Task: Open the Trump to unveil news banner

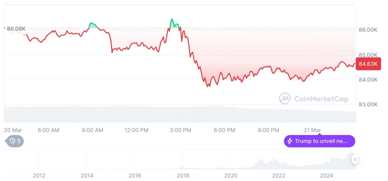Action: pyautogui.click(x=319, y=141)
